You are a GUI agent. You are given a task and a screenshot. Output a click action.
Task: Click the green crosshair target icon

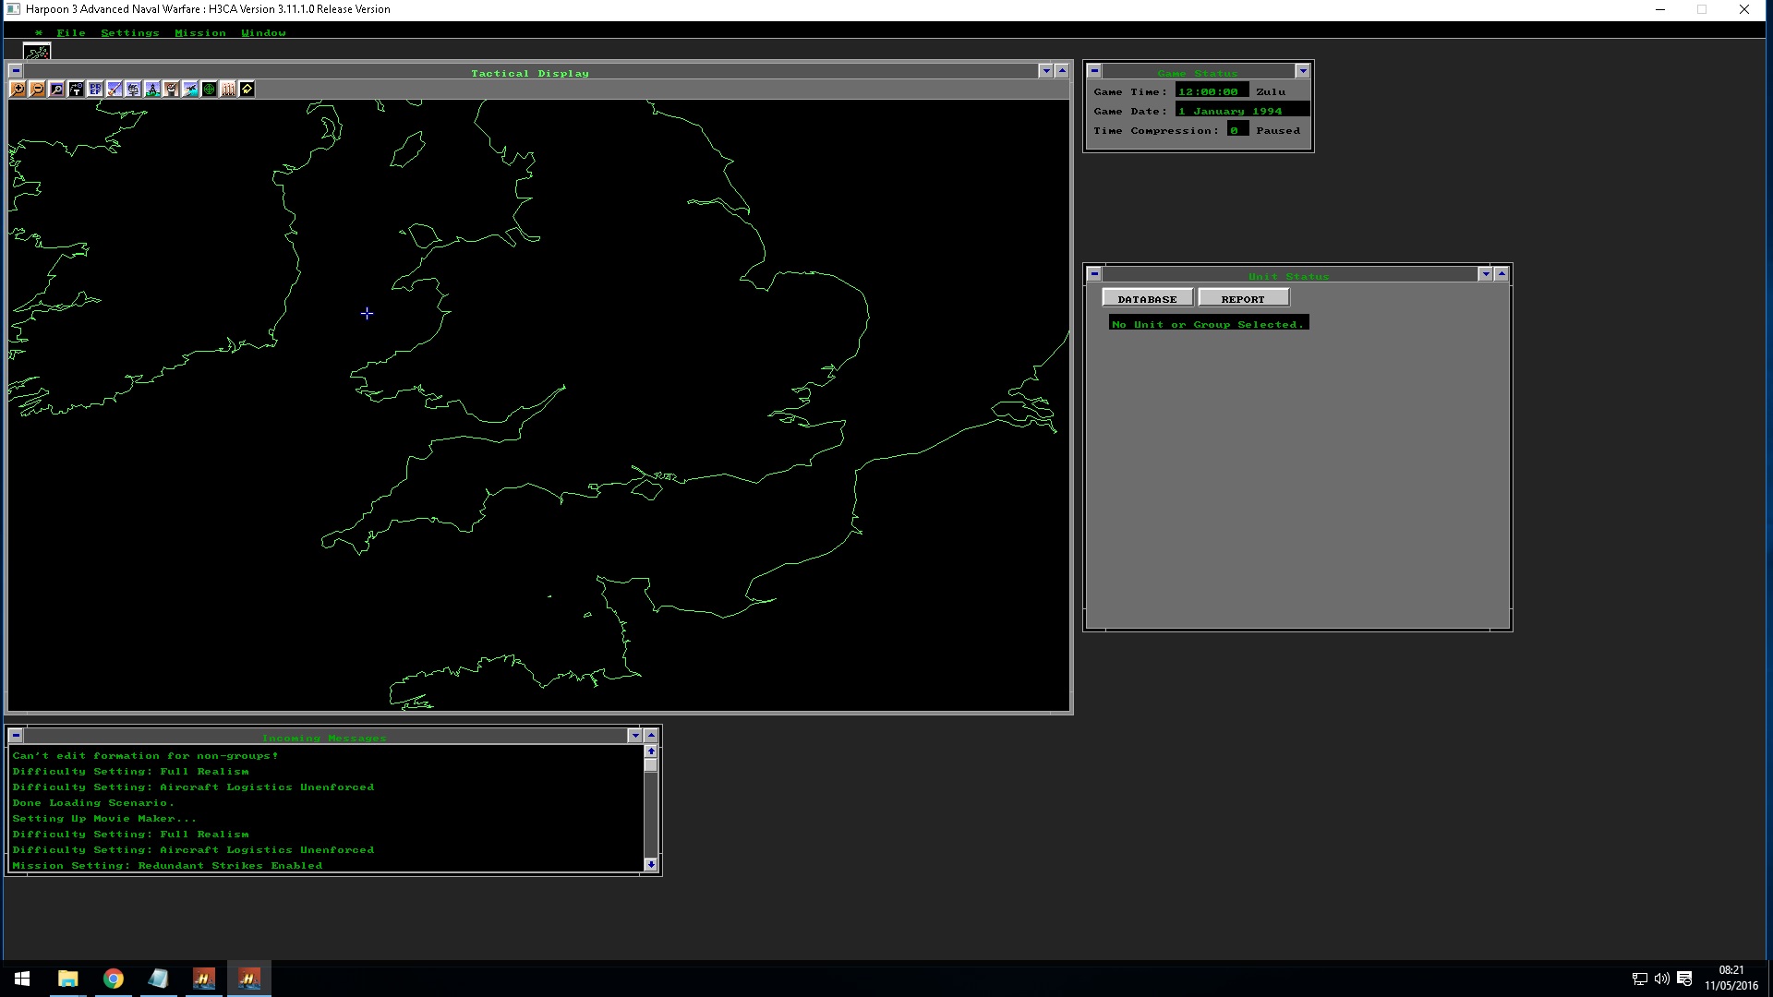point(210,90)
